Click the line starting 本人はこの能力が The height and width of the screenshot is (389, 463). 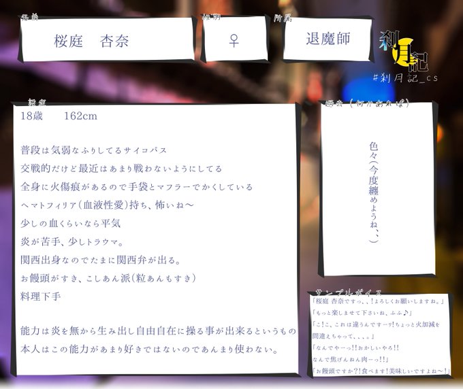[149, 349]
